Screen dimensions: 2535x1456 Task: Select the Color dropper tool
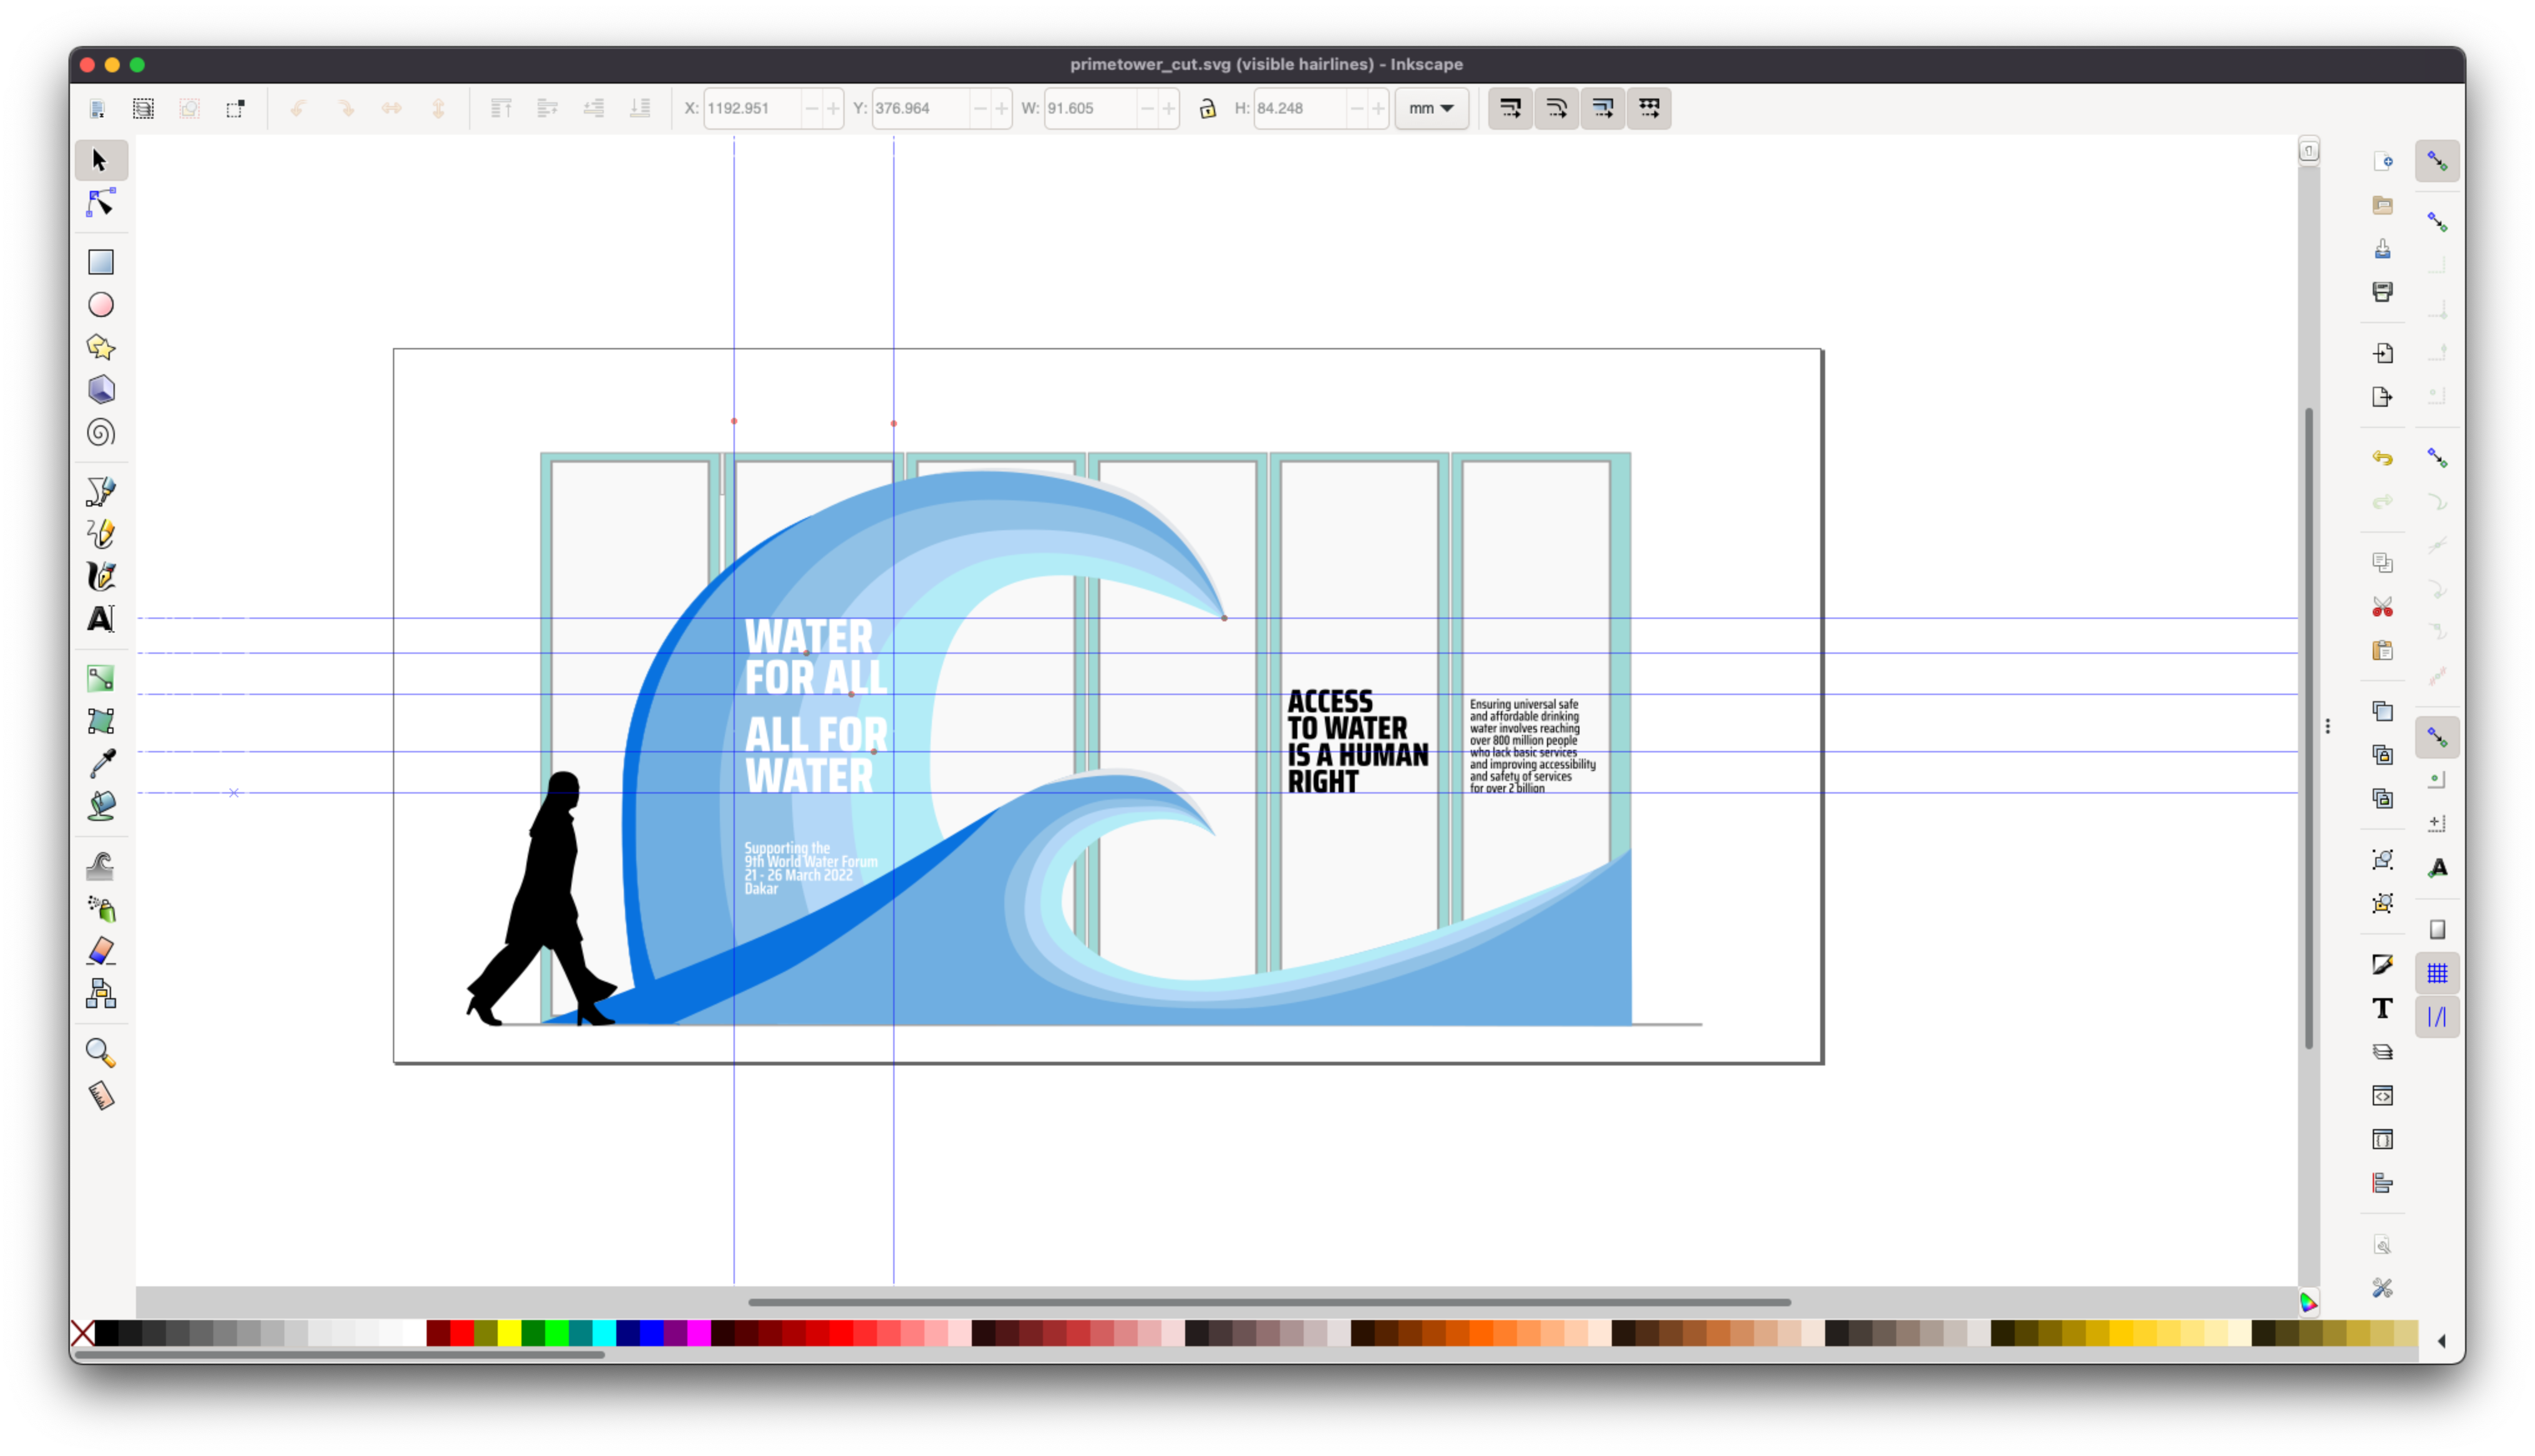pyautogui.click(x=101, y=764)
